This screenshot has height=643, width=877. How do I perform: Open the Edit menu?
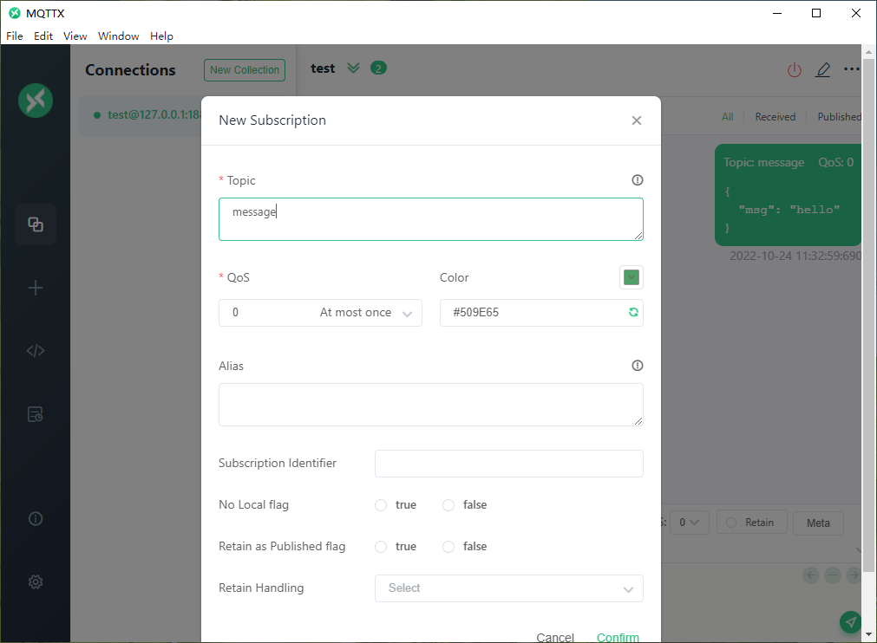[x=43, y=36]
